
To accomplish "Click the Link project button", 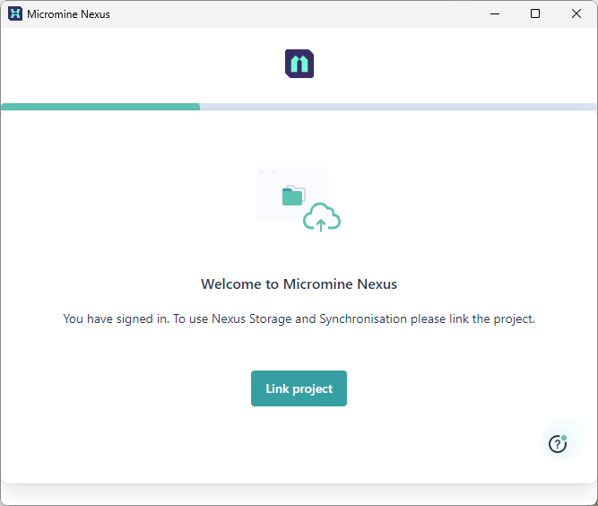I will (299, 388).
